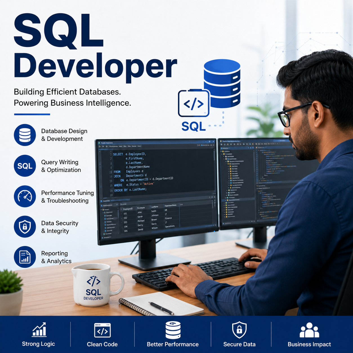
Task: Select the "Michael" first name cell
Action: pyautogui.click(x=141, y=221)
